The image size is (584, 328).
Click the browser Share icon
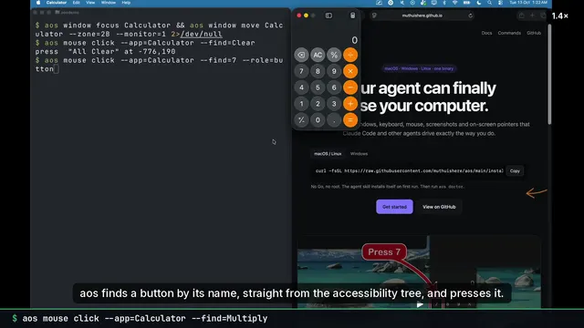(x=521, y=15)
